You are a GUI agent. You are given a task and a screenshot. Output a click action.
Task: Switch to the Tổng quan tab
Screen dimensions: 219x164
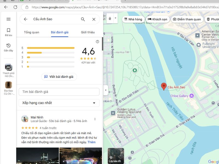[x=31, y=32]
